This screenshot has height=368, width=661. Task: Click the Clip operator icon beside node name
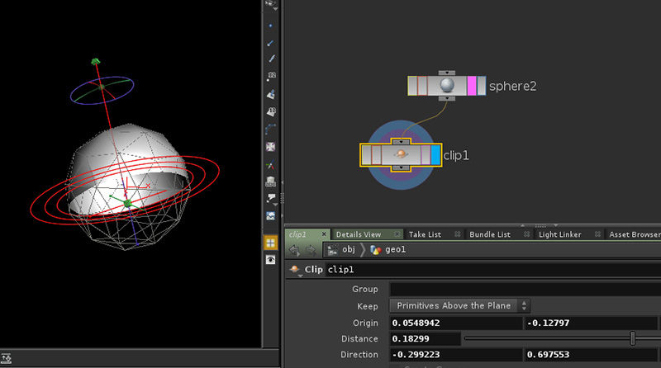point(294,270)
